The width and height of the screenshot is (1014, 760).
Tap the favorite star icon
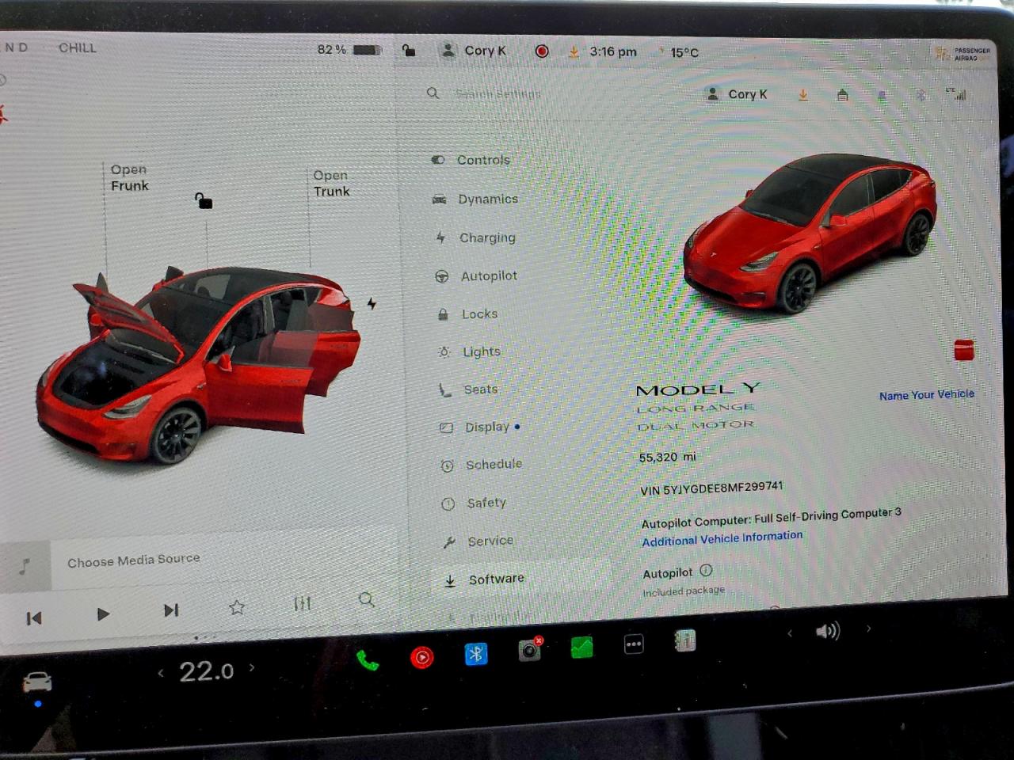click(236, 607)
